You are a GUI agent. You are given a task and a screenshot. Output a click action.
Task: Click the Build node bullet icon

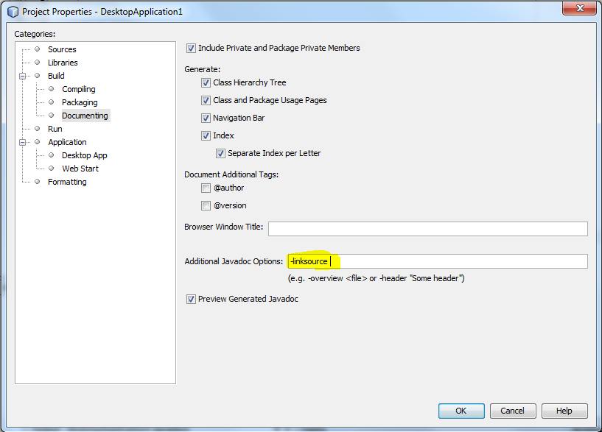38,76
